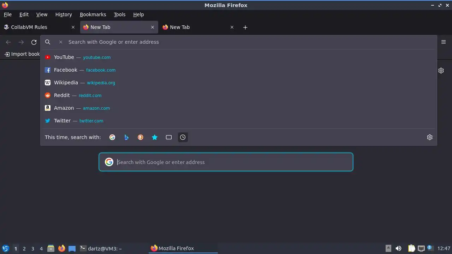Open the network connection tray icon
The image size is (452, 254).
click(x=421, y=248)
